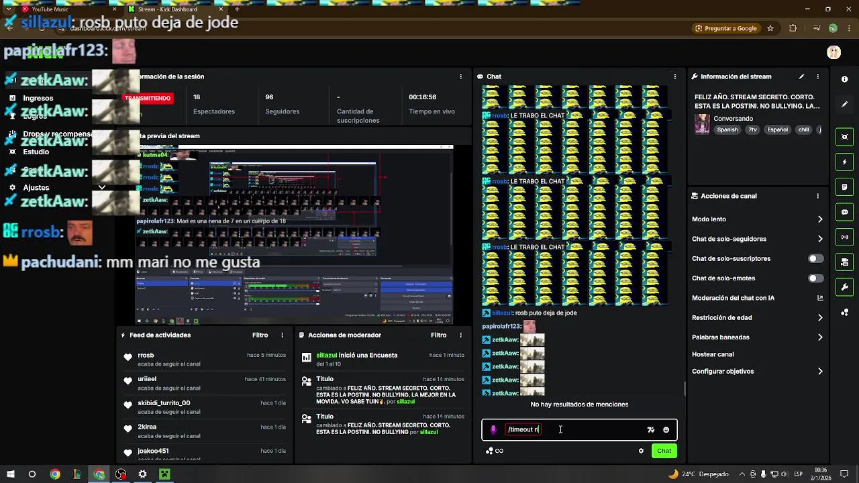This screenshot has width=859, height=483.
Task: Click Filtro in Acciones de moderador panel
Action: tap(438, 335)
